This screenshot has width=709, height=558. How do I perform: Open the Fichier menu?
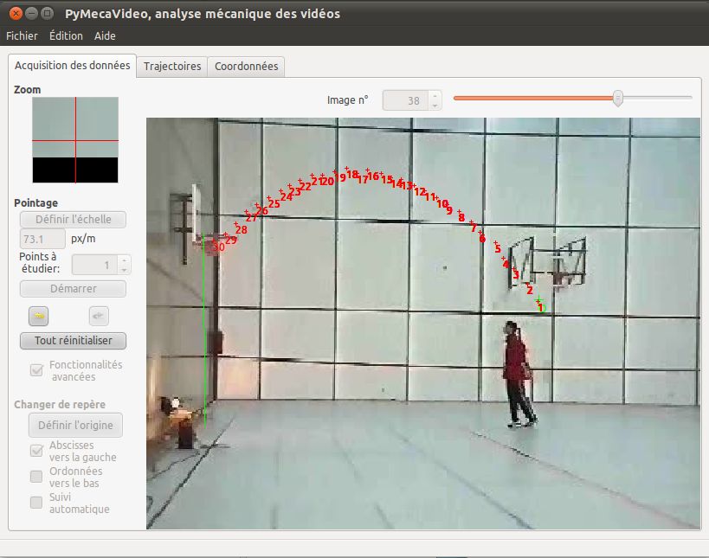point(22,36)
